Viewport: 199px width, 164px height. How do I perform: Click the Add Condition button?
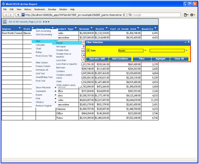pos(120,59)
